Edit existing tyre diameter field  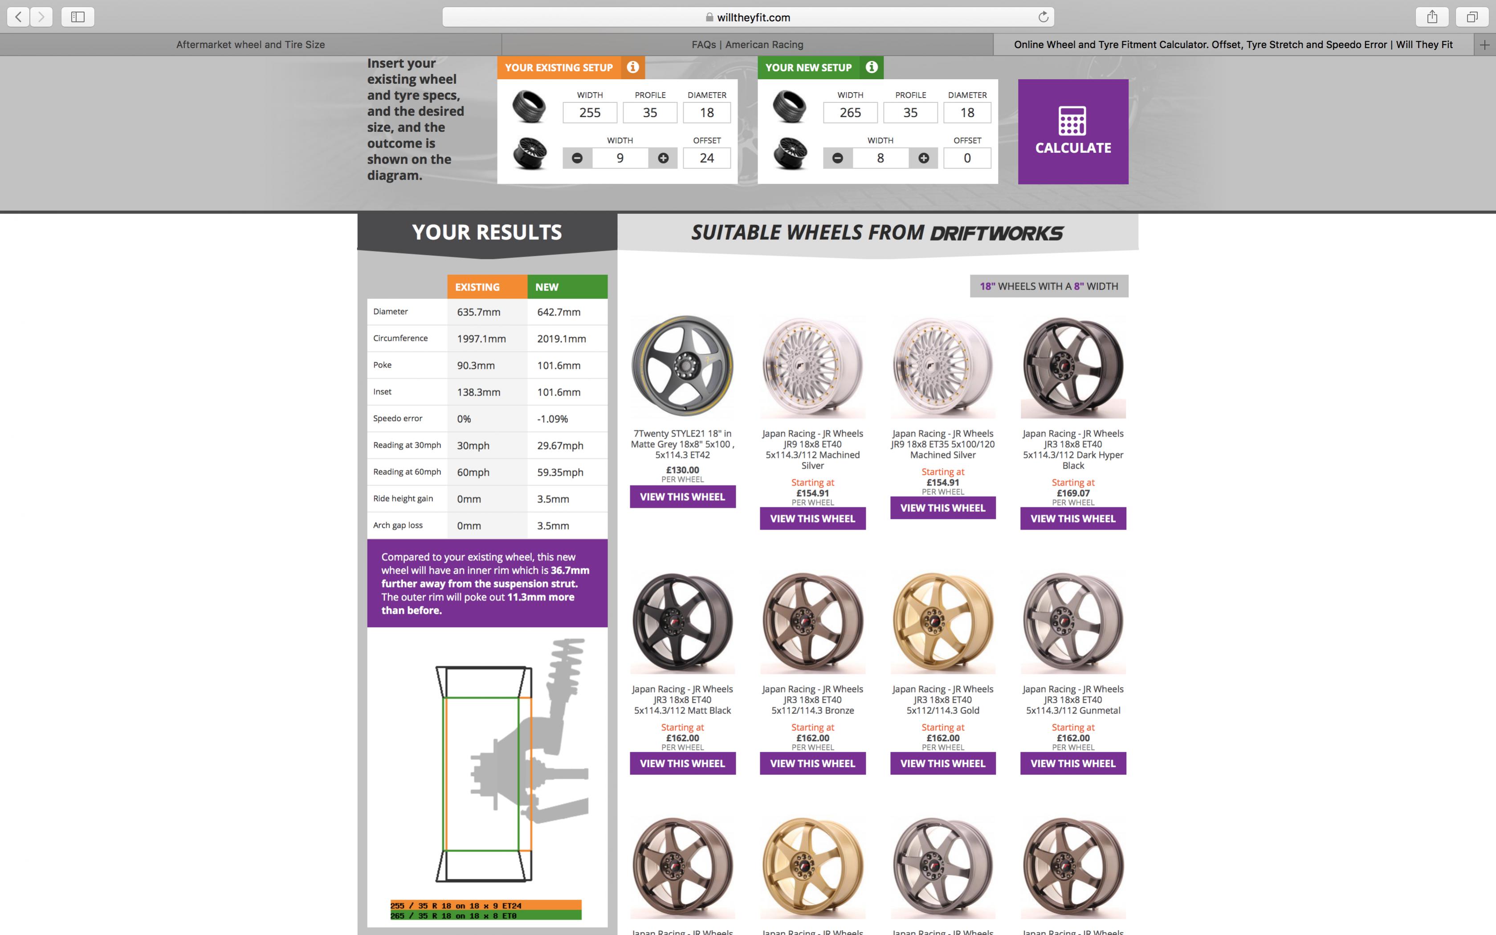[x=707, y=113]
